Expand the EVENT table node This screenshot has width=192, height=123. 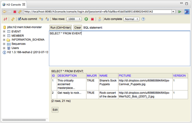(4, 31)
